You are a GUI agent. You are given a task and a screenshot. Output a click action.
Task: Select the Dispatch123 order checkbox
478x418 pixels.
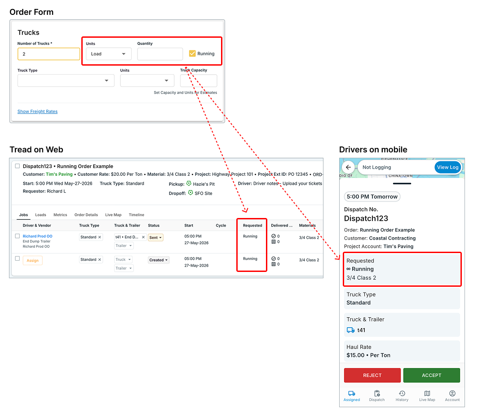(x=18, y=166)
